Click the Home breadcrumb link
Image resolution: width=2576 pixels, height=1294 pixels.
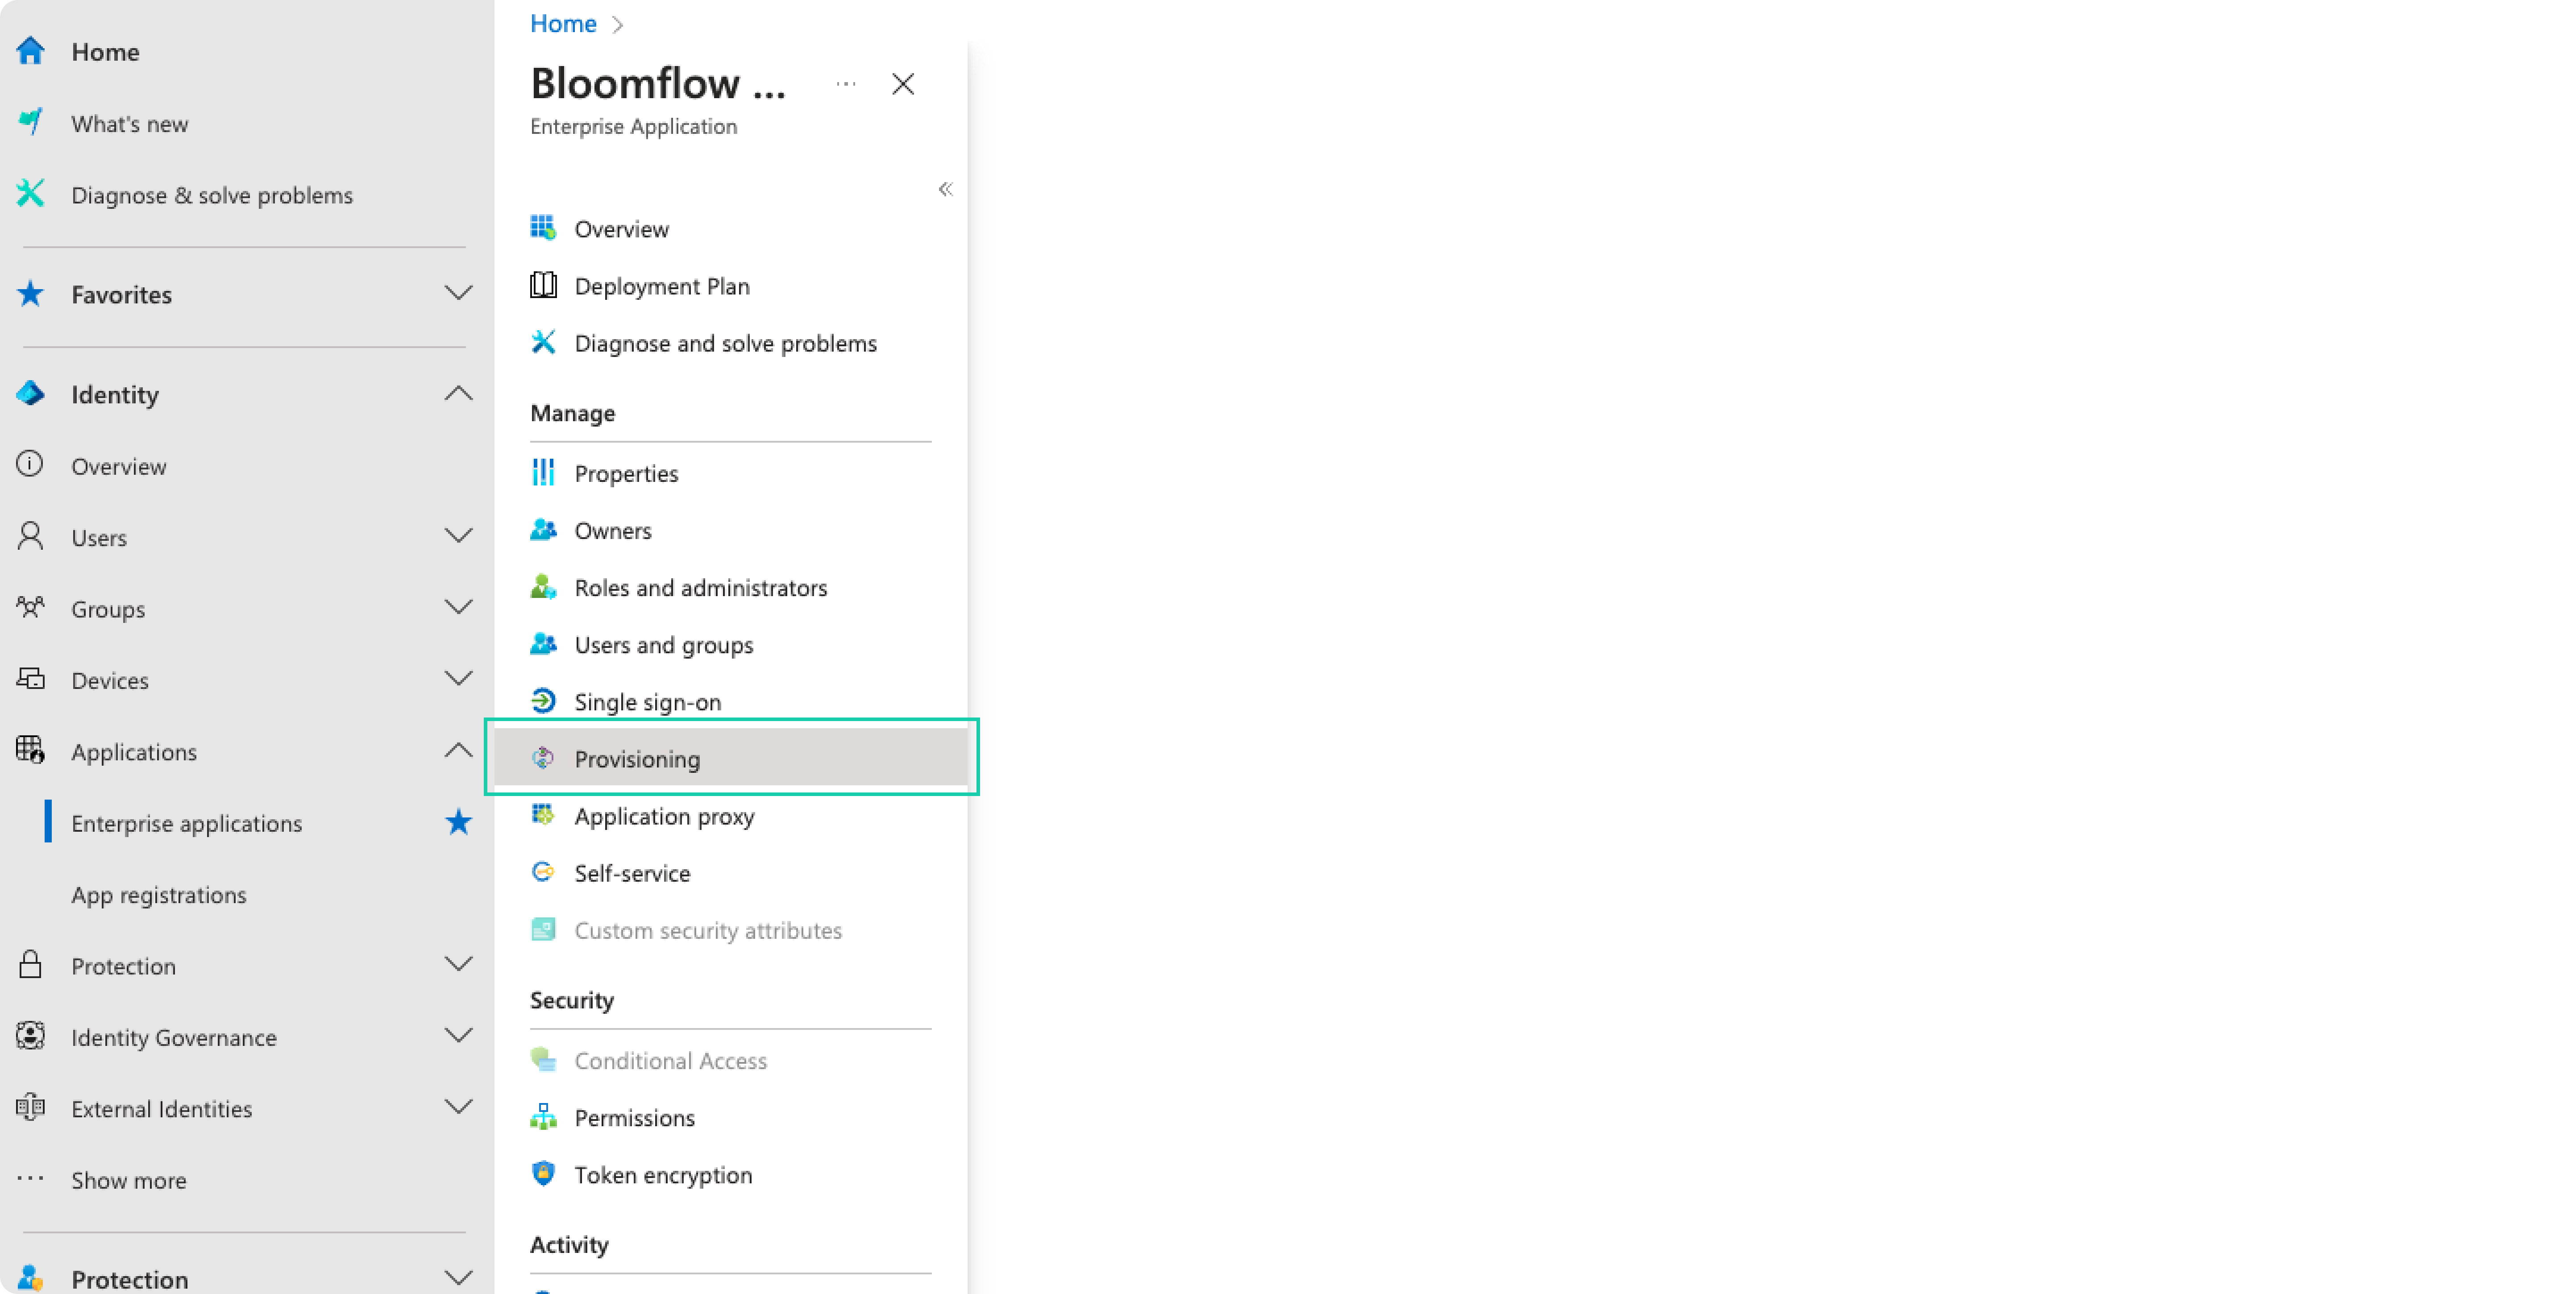pyautogui.click(x=563, y=24)
